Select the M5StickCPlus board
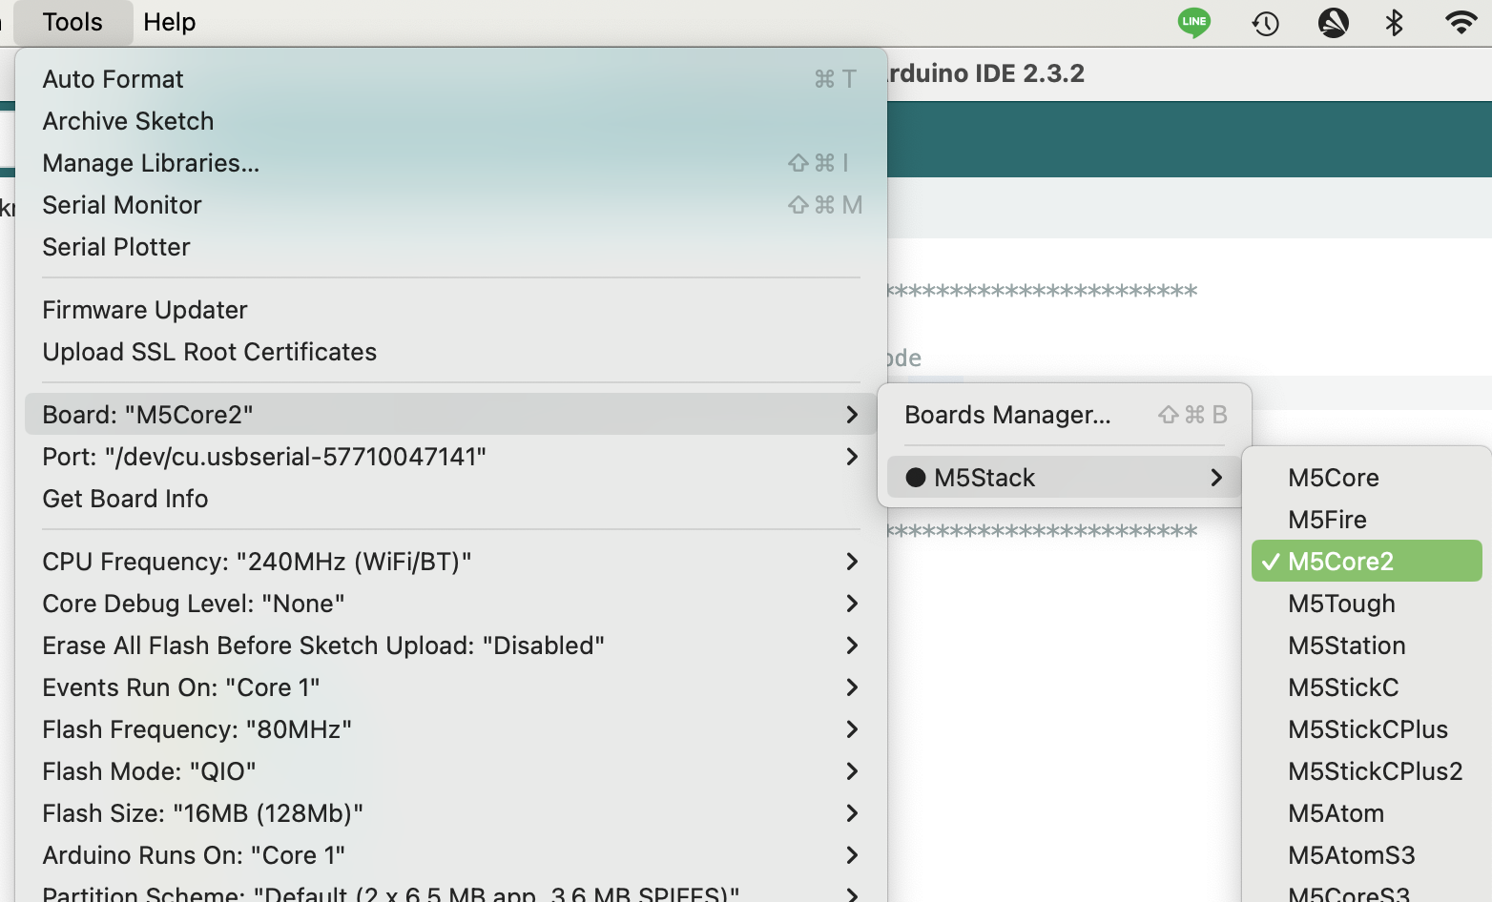The image size is (1492, 902). click(x=1367, y=729)
